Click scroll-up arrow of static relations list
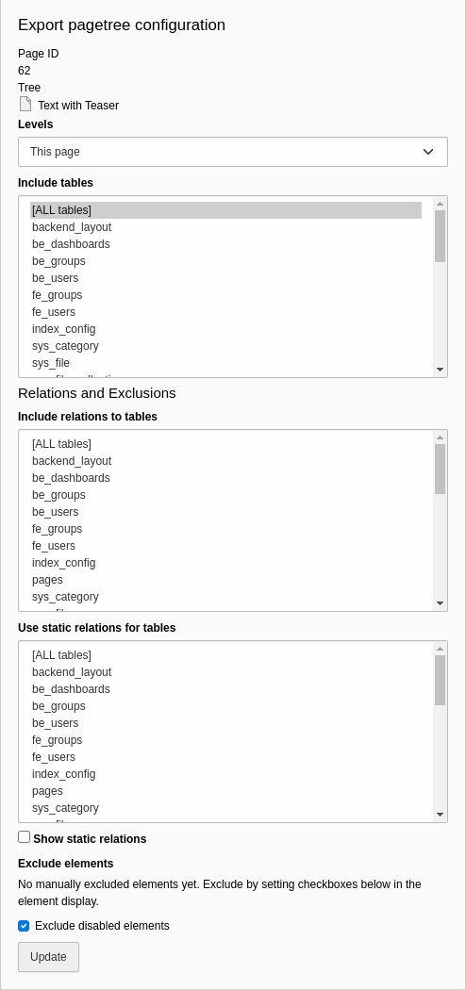466x990 pixels. 441,649
